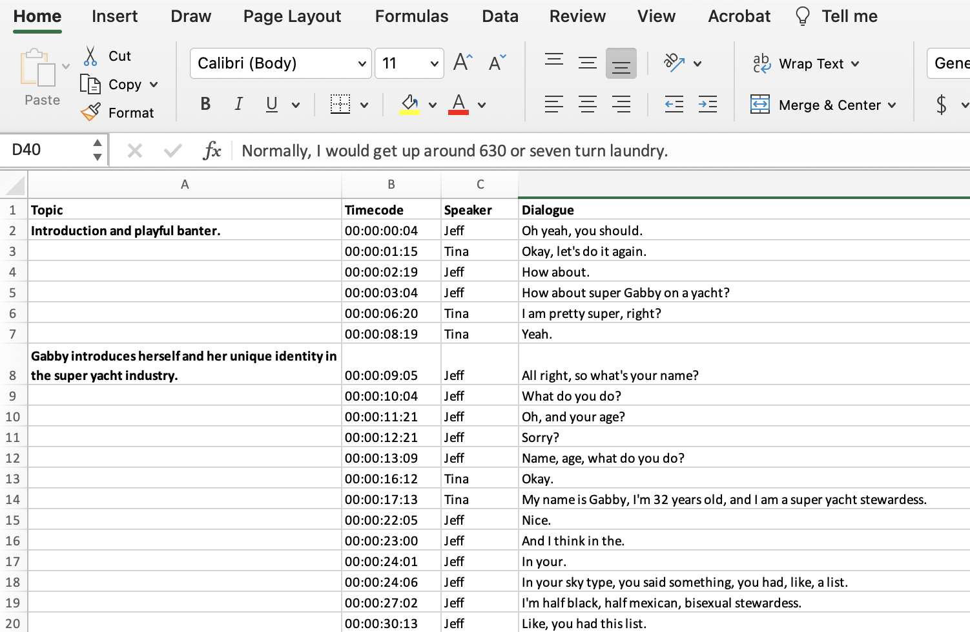Open the Draw tab
The width and height of the screenshot is (970, 632).
click(191, 16)
